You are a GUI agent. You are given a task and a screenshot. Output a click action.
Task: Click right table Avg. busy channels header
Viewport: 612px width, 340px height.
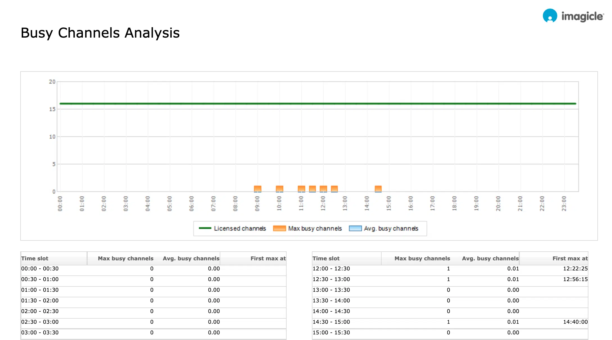tap(490, 258)
